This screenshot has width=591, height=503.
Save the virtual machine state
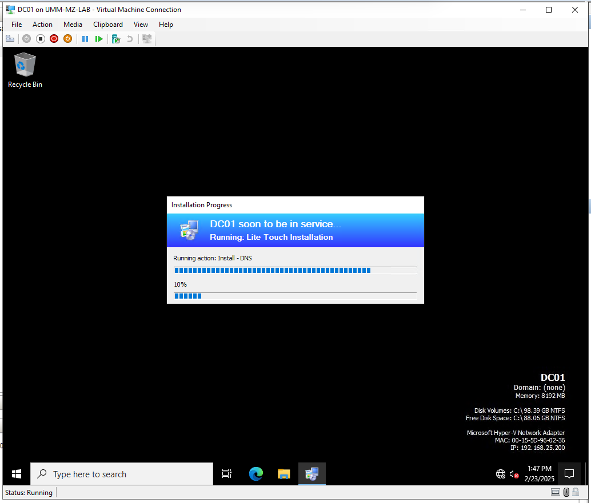pyautogui.click(x=67, y=38)
